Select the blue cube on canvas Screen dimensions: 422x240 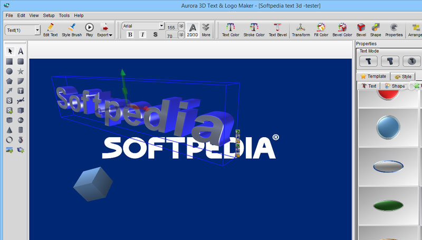coord(93,184)
